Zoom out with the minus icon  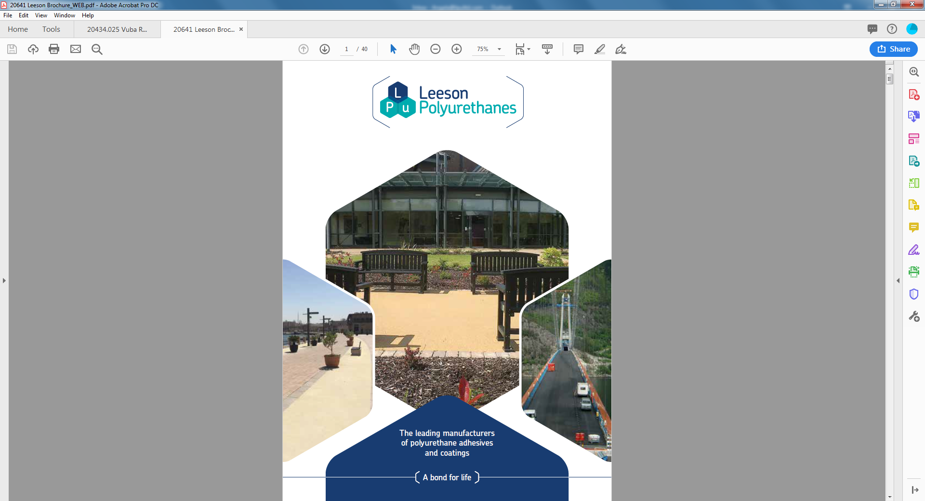pyautogui.click(x=436, y=49)
